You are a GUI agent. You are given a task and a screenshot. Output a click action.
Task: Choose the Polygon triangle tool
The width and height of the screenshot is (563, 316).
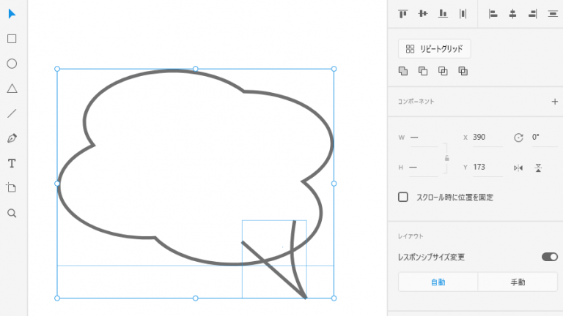pos(12,89)
